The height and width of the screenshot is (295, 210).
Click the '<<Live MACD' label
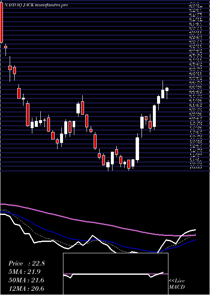point(177,284)
